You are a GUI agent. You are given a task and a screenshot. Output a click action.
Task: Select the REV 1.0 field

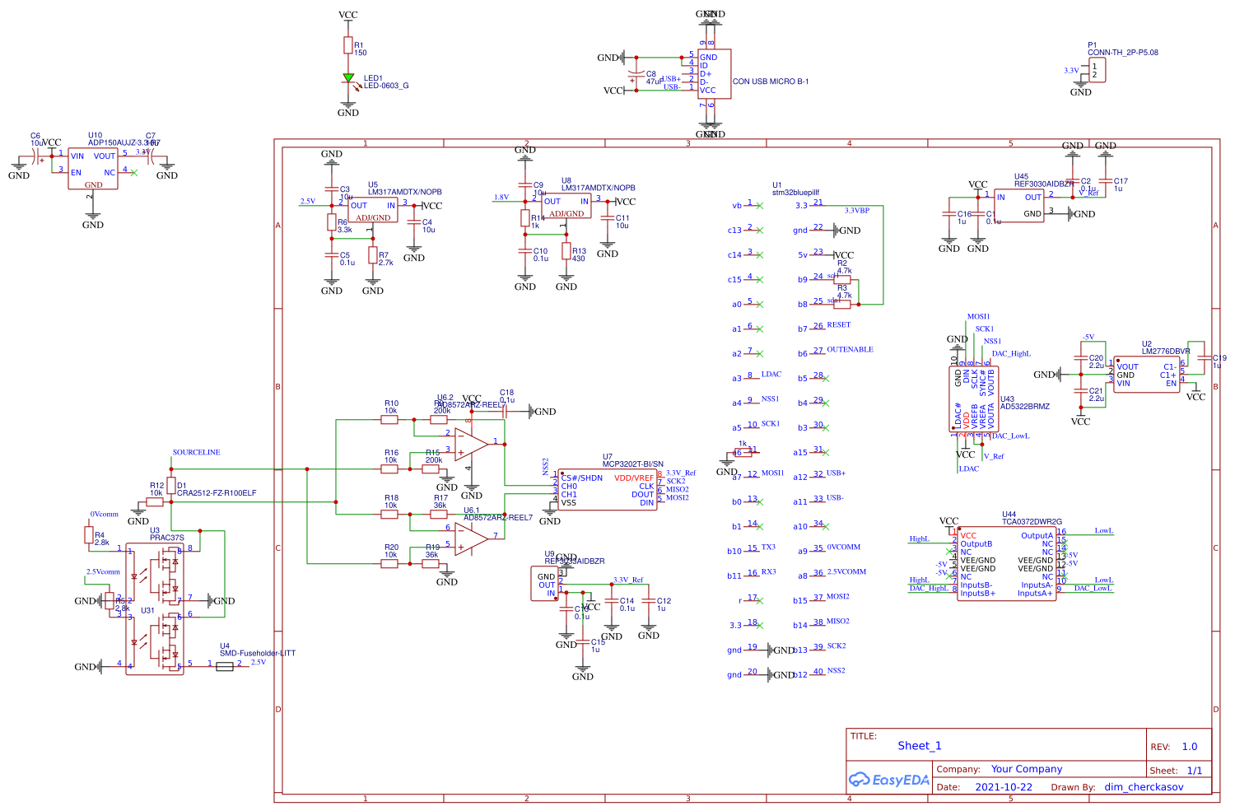pyautogui.click(x=1188, y=747)
